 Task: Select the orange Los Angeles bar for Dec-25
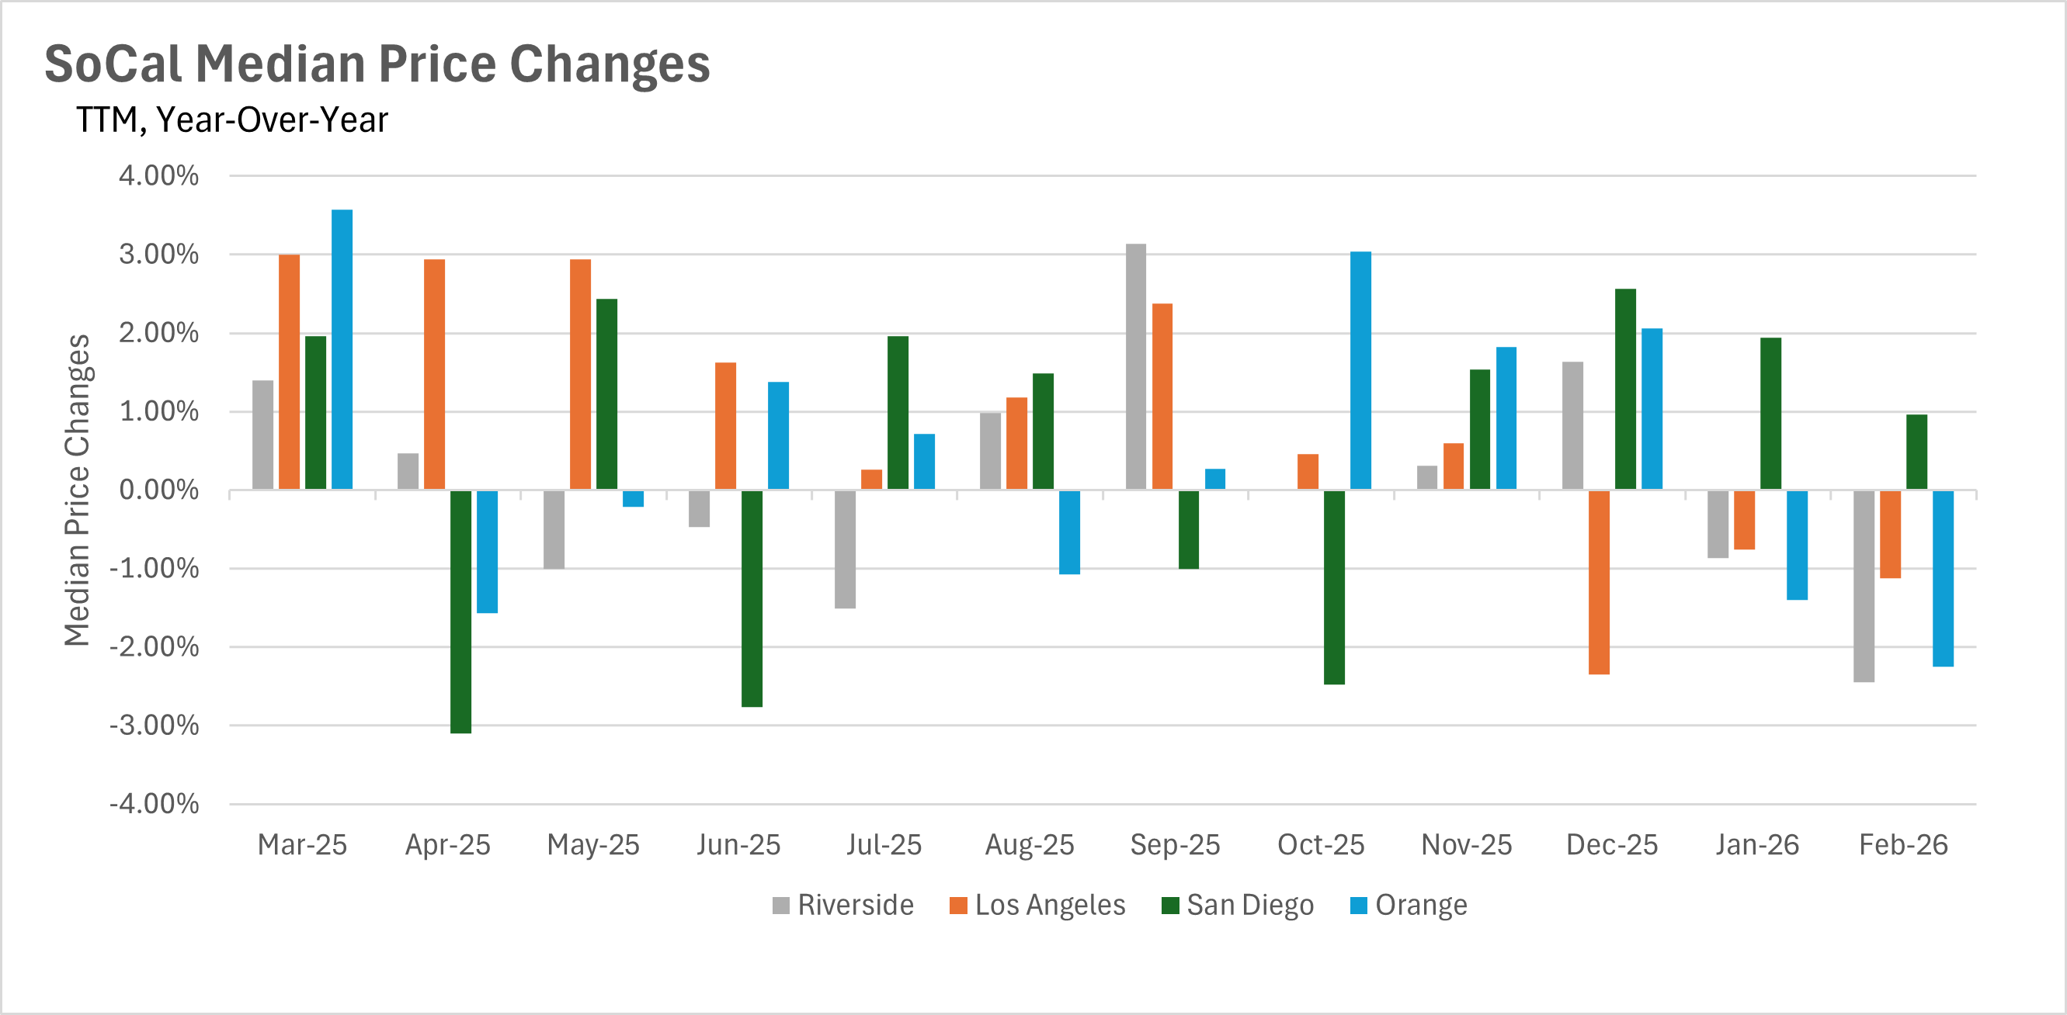[x=1599, y=582]
